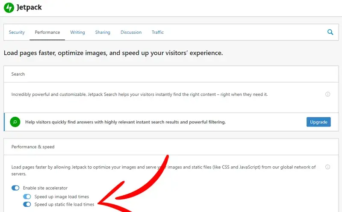Click the 'Load pages faster, optimize images' heading
Image resolution: width=342 pixels, height=212 pixels.
tap(113, 53)
